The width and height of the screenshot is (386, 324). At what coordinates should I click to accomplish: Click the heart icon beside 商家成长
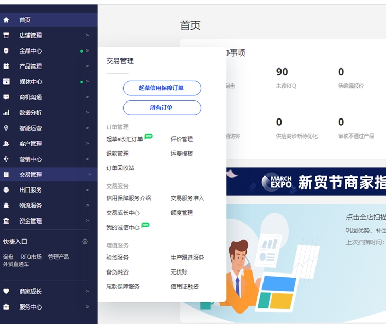click(6, 291)
